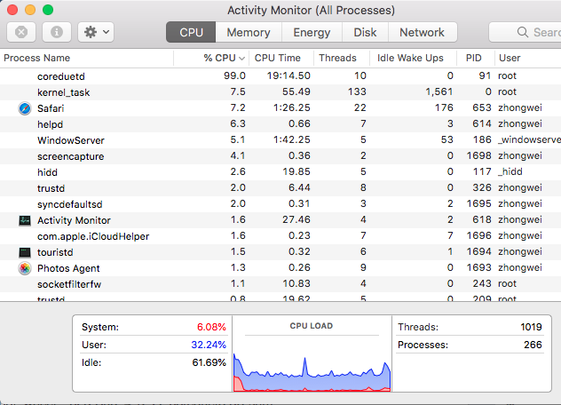Select the kernel_task process row
This screenshot has height=405, width=561.
(280, 92)
